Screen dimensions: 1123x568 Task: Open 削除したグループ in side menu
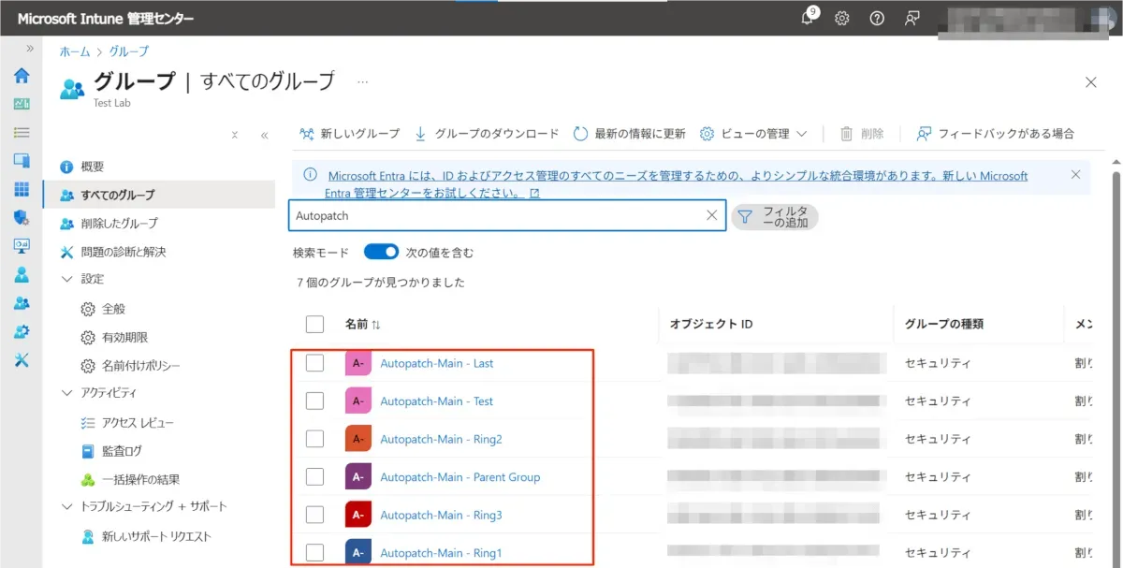[119, 224]
